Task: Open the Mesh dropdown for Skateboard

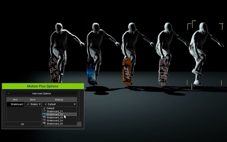Action: pos(39,104)
